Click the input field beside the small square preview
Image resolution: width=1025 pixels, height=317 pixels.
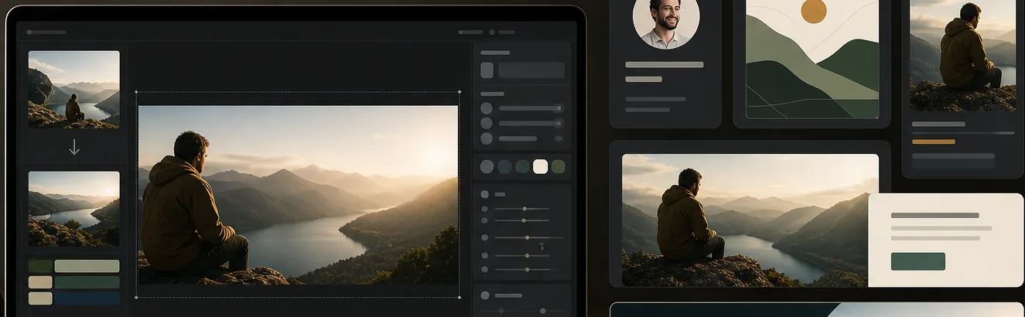point(531,70)
